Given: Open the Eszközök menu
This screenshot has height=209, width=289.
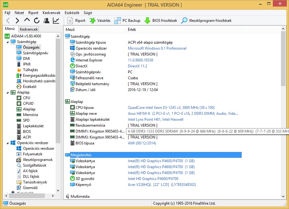Looking at the screenshot, I should (x=72, y=13).
